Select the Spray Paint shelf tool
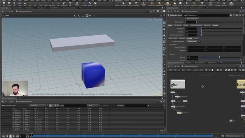The image size is (245, 138). (x=64, y=4)
